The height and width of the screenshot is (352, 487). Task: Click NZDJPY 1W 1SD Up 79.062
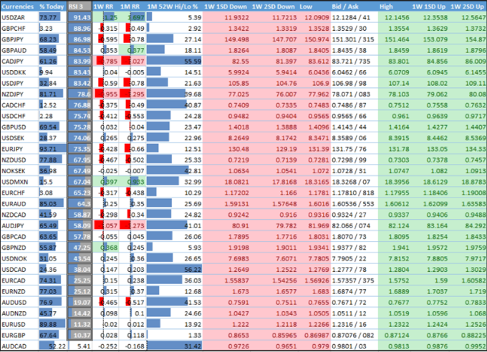438,94
